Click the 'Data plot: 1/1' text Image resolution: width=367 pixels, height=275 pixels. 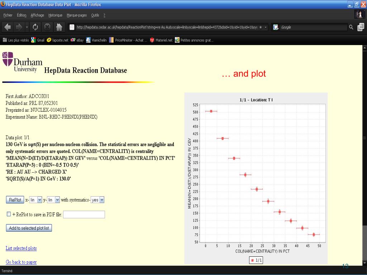coord(18,137)
